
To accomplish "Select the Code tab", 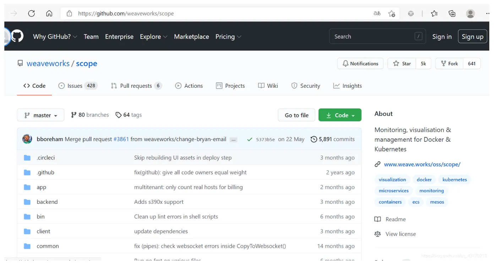I will 34,86.
